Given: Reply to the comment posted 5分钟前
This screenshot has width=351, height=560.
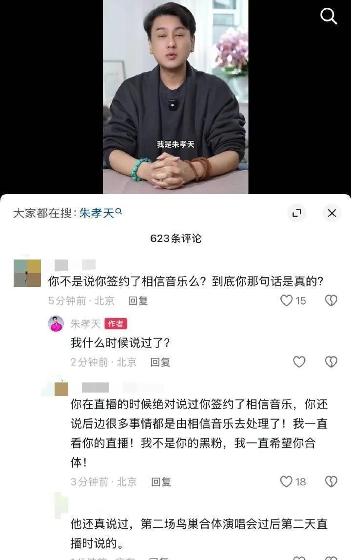Looking at the screenshot, I should coord(138,300).
